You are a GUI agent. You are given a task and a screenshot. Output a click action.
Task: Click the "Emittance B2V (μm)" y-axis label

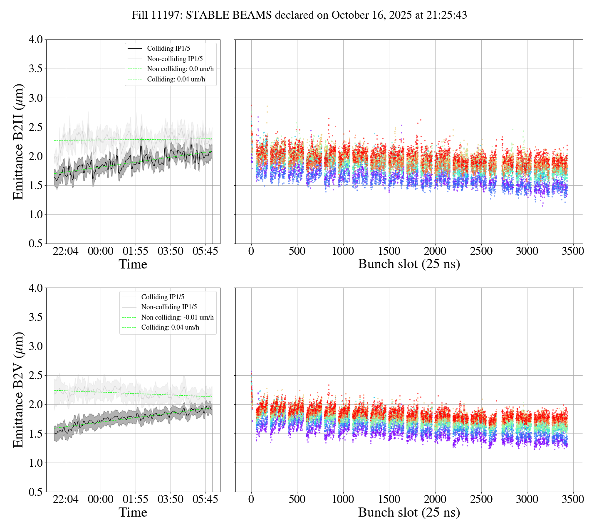(x=18, y=390)
